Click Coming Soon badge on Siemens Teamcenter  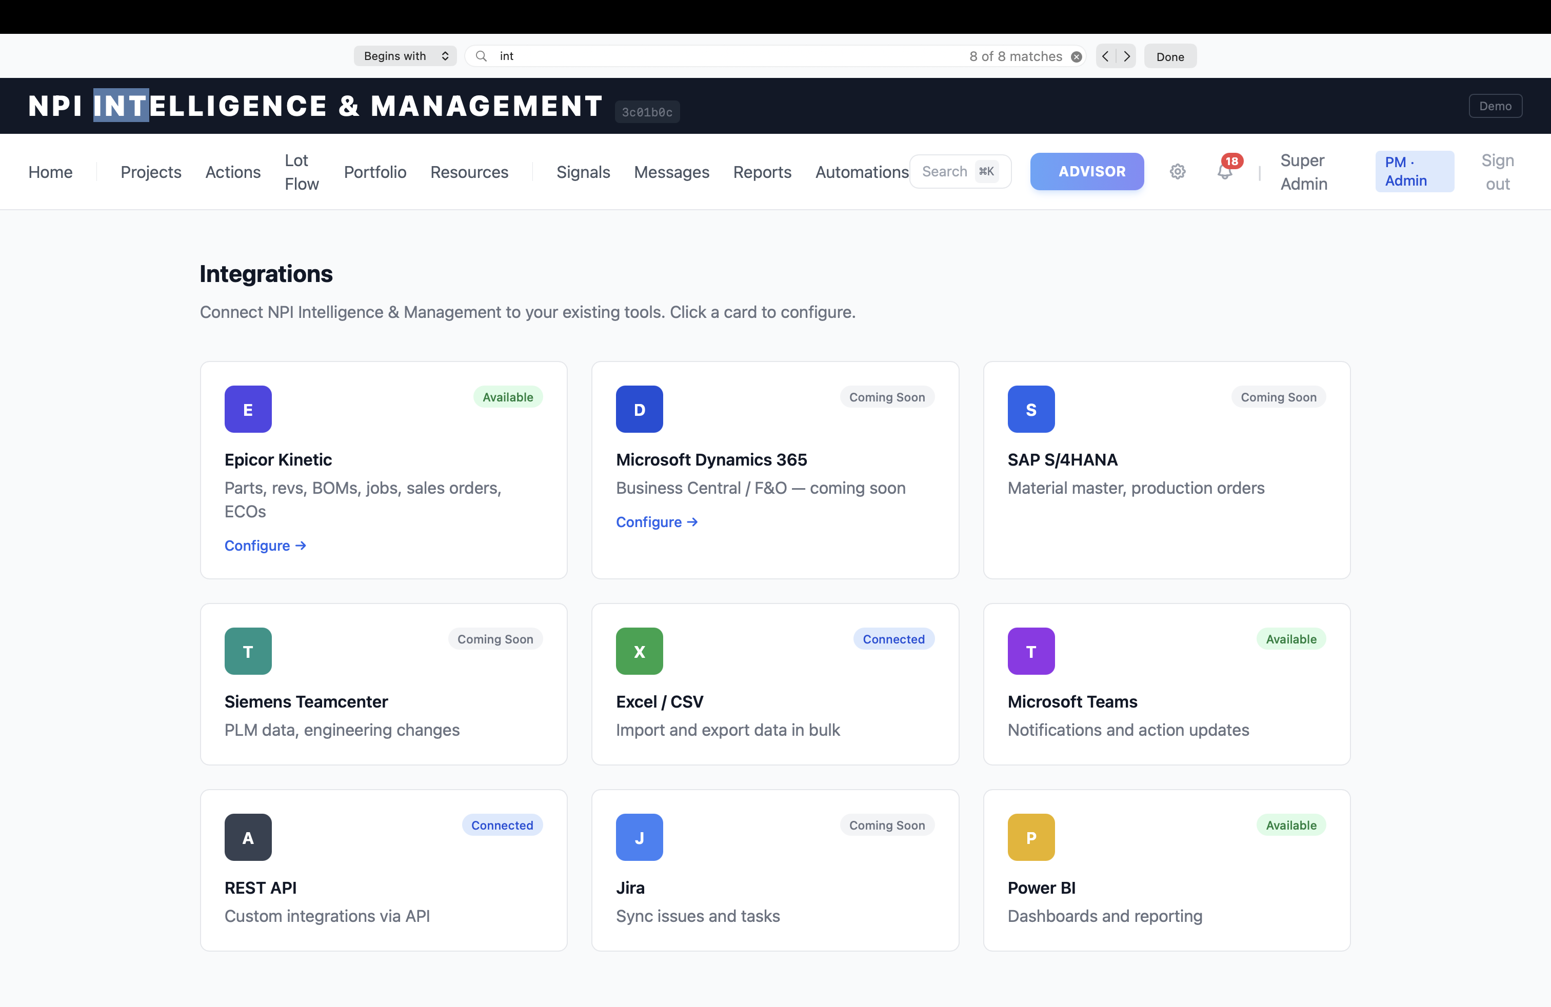point(494,639)
